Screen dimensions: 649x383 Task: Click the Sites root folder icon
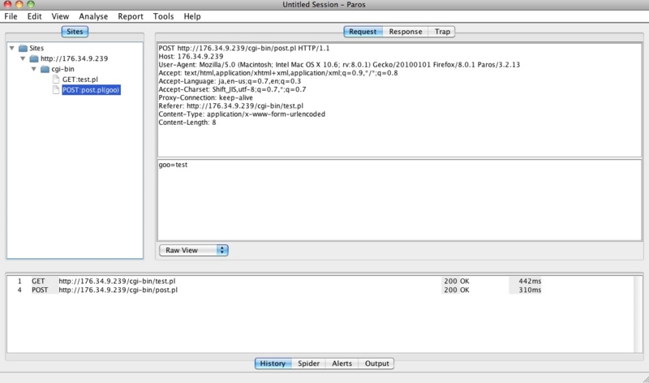(x=23, y=48)
